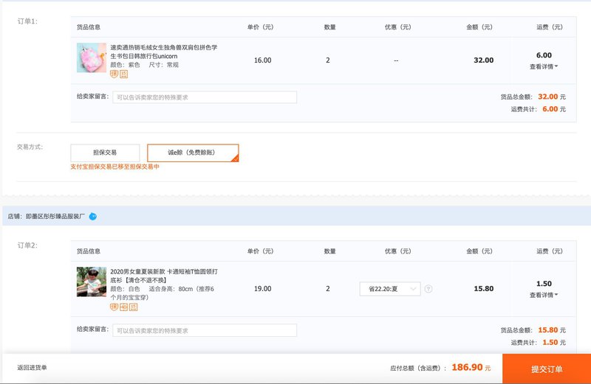
Task: Click the shield badge under the unicorn backpack
Action: point(115,74)
